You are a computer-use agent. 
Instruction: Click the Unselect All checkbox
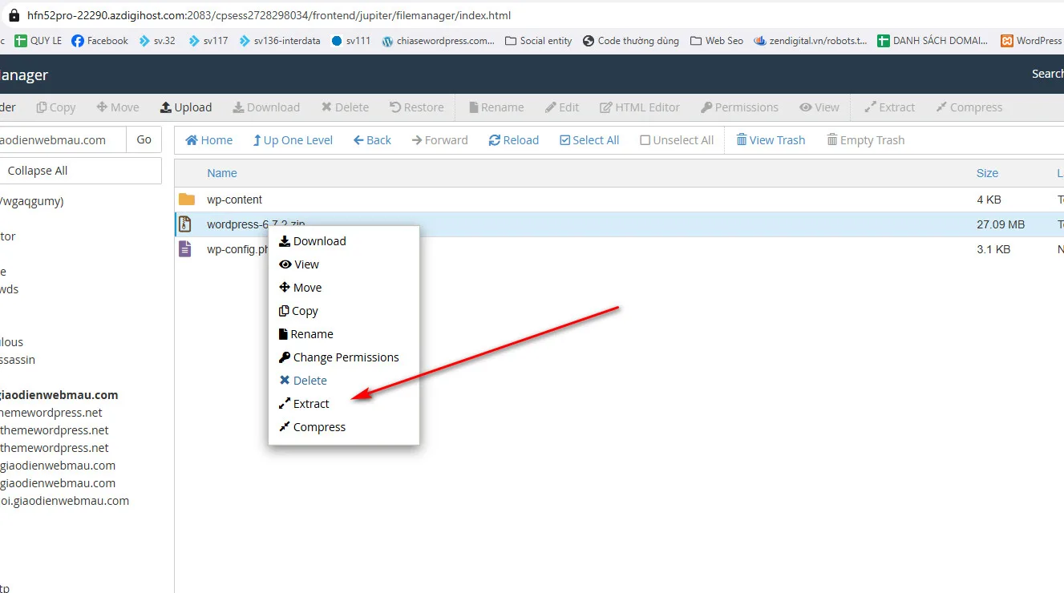[645, 140]
